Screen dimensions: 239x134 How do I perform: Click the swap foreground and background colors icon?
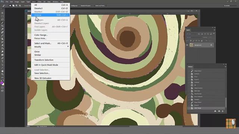click(x=3, y=80)
